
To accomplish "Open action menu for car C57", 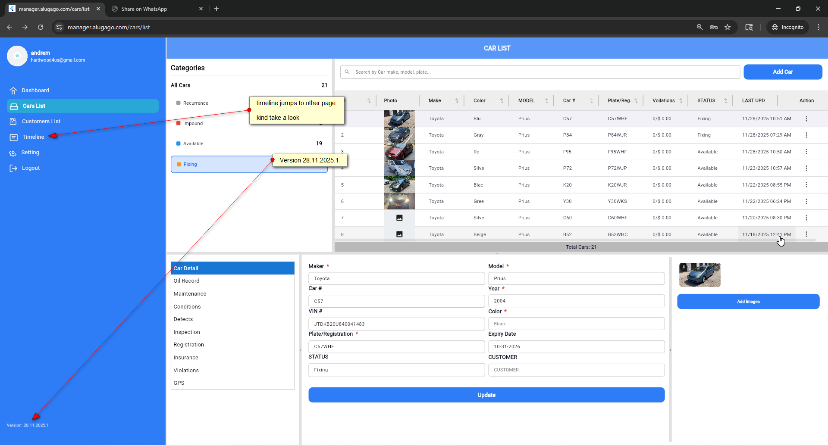I will click(x=806, y=119).
